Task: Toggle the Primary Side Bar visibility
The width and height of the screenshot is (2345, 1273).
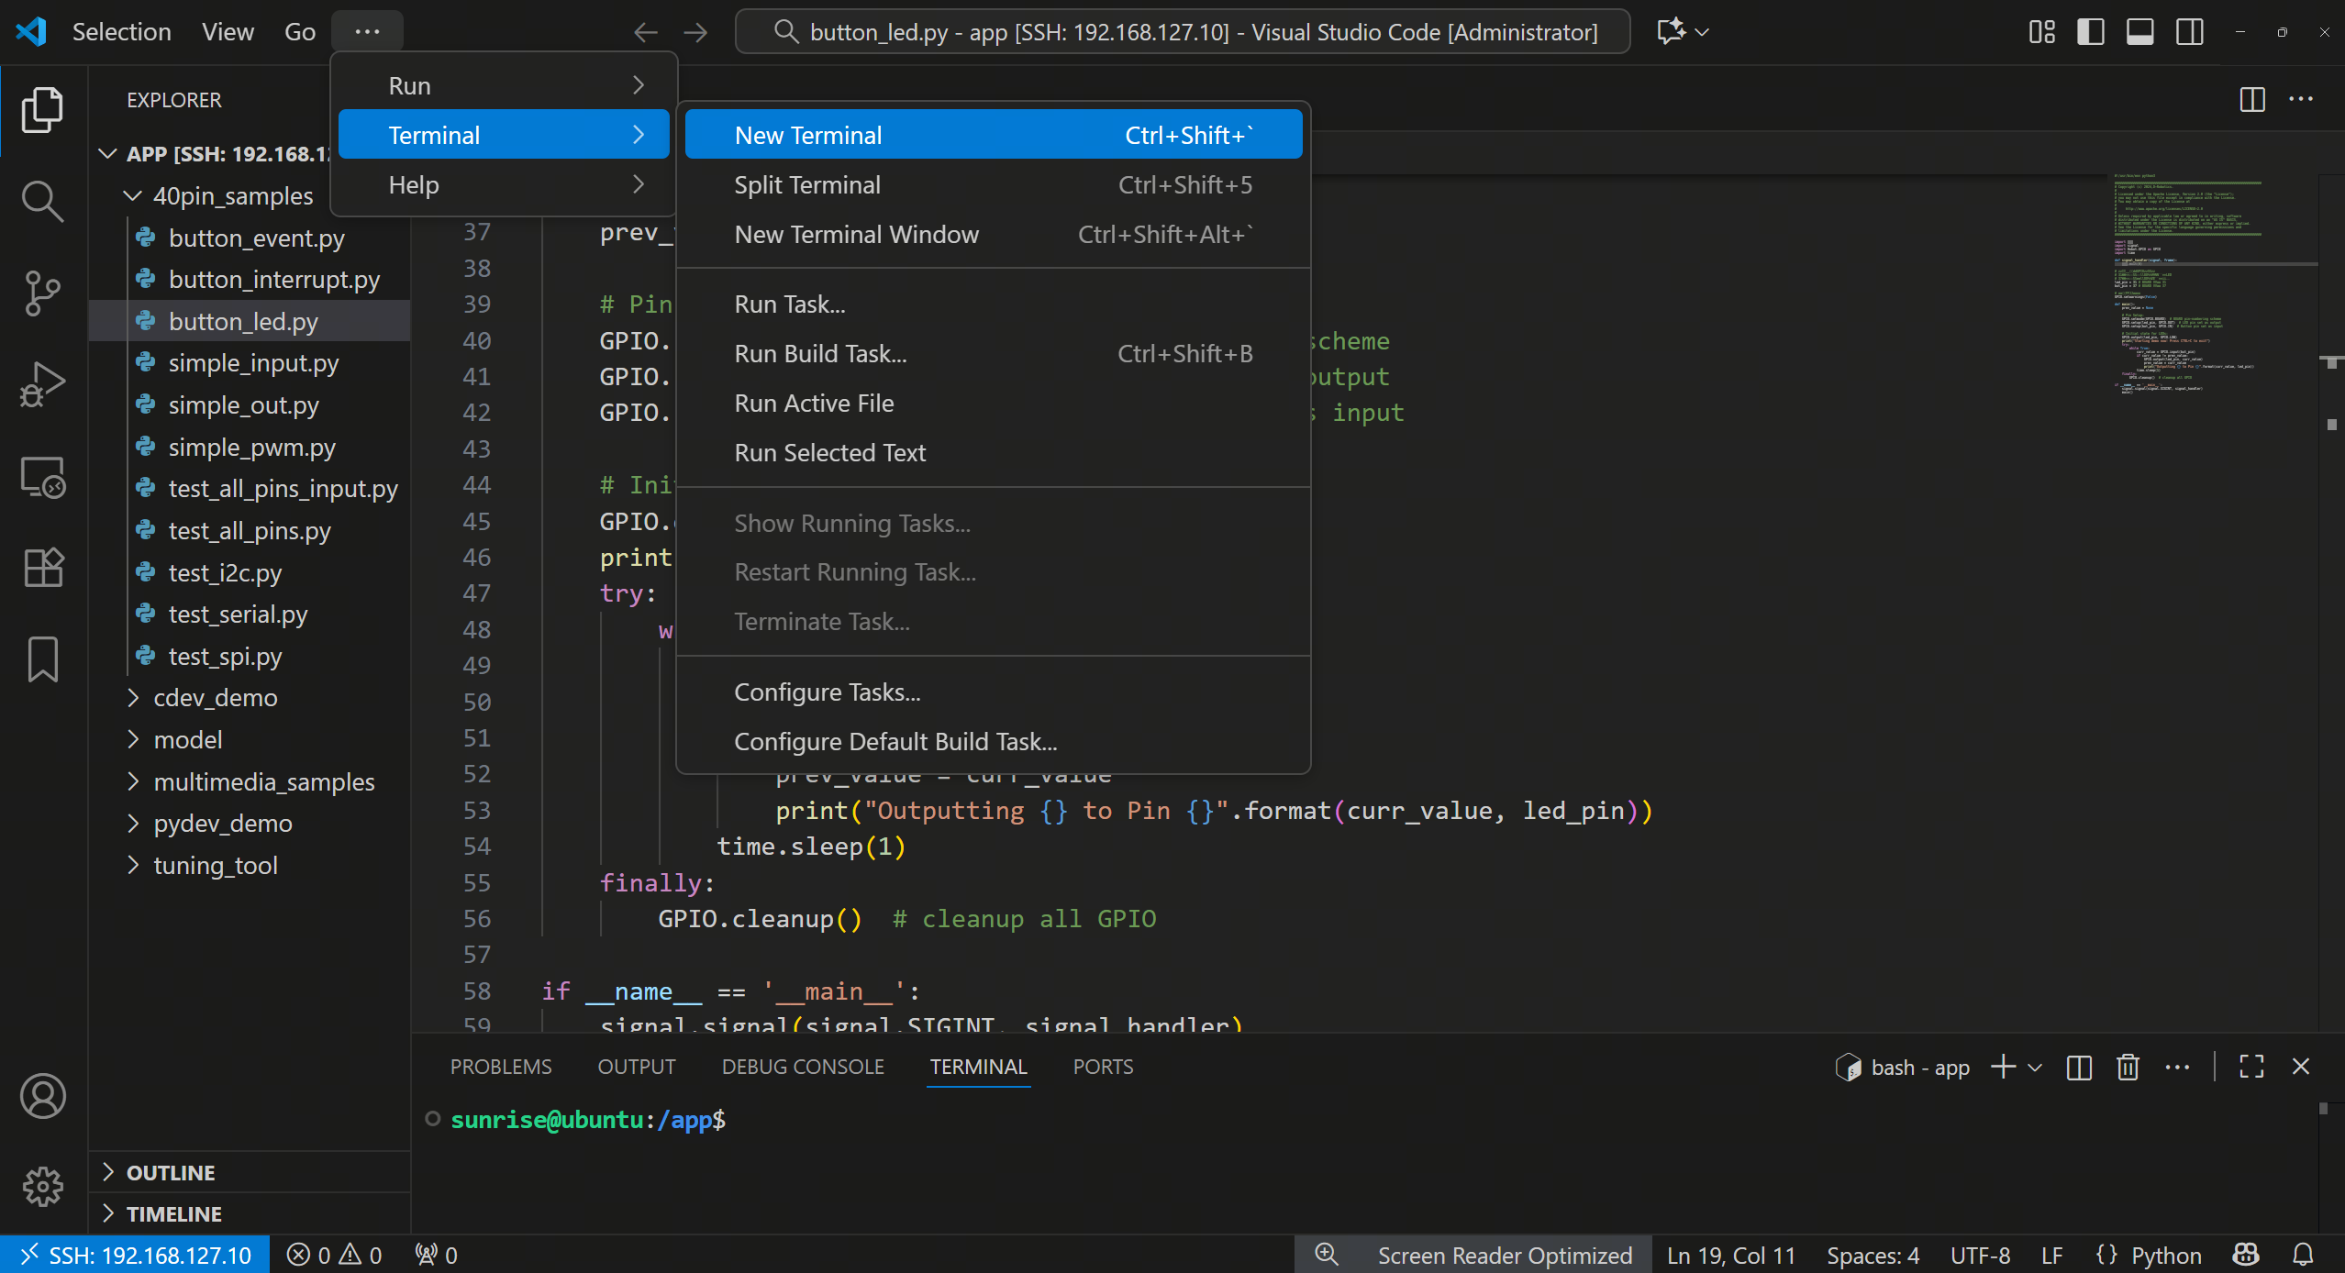Action: point(2090,31)
